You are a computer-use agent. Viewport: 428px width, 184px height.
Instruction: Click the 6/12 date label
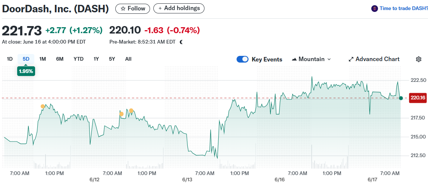(94, 180)
